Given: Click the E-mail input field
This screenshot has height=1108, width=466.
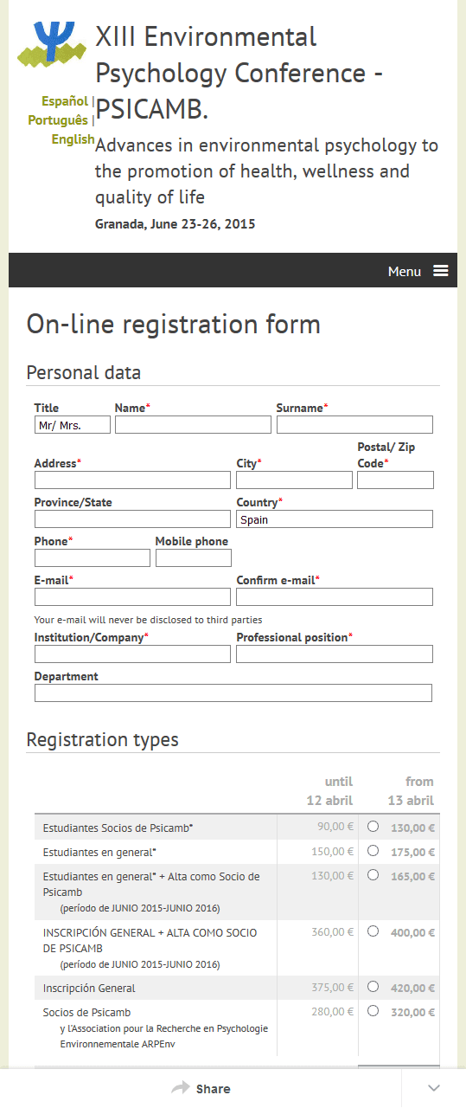Looking at the screenshot, I should (132, 597).
